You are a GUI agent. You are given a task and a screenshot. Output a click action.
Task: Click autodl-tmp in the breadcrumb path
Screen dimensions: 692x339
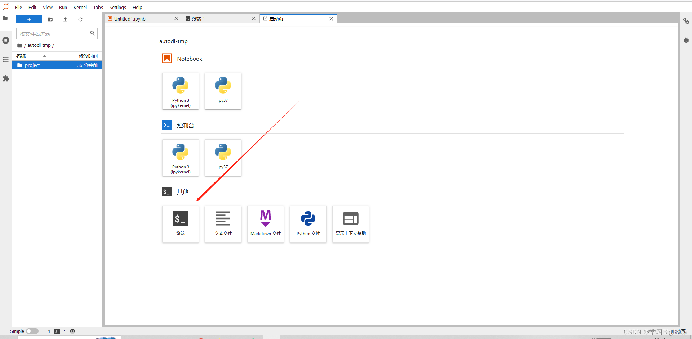point(39,45)
